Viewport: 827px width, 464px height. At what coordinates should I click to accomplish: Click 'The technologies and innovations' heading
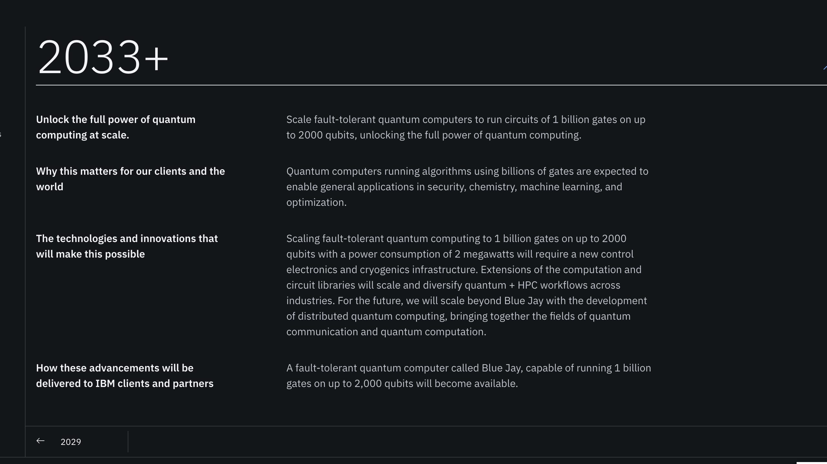(127, 246)
